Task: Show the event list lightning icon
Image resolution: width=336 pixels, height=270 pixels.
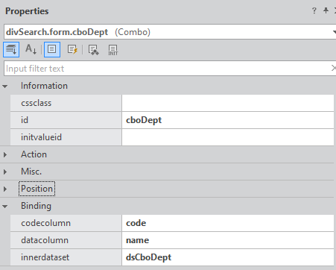Action: click(72, 49)
